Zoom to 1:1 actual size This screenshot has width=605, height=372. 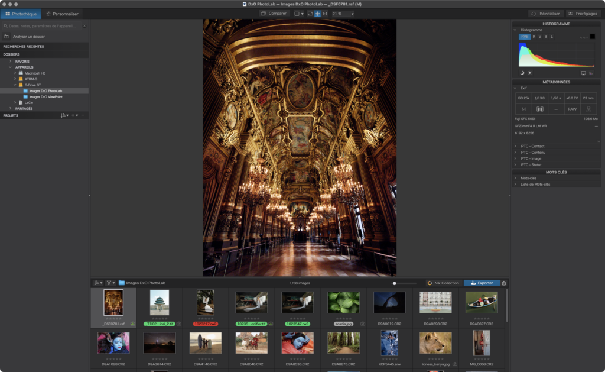(x=325, y=14)
